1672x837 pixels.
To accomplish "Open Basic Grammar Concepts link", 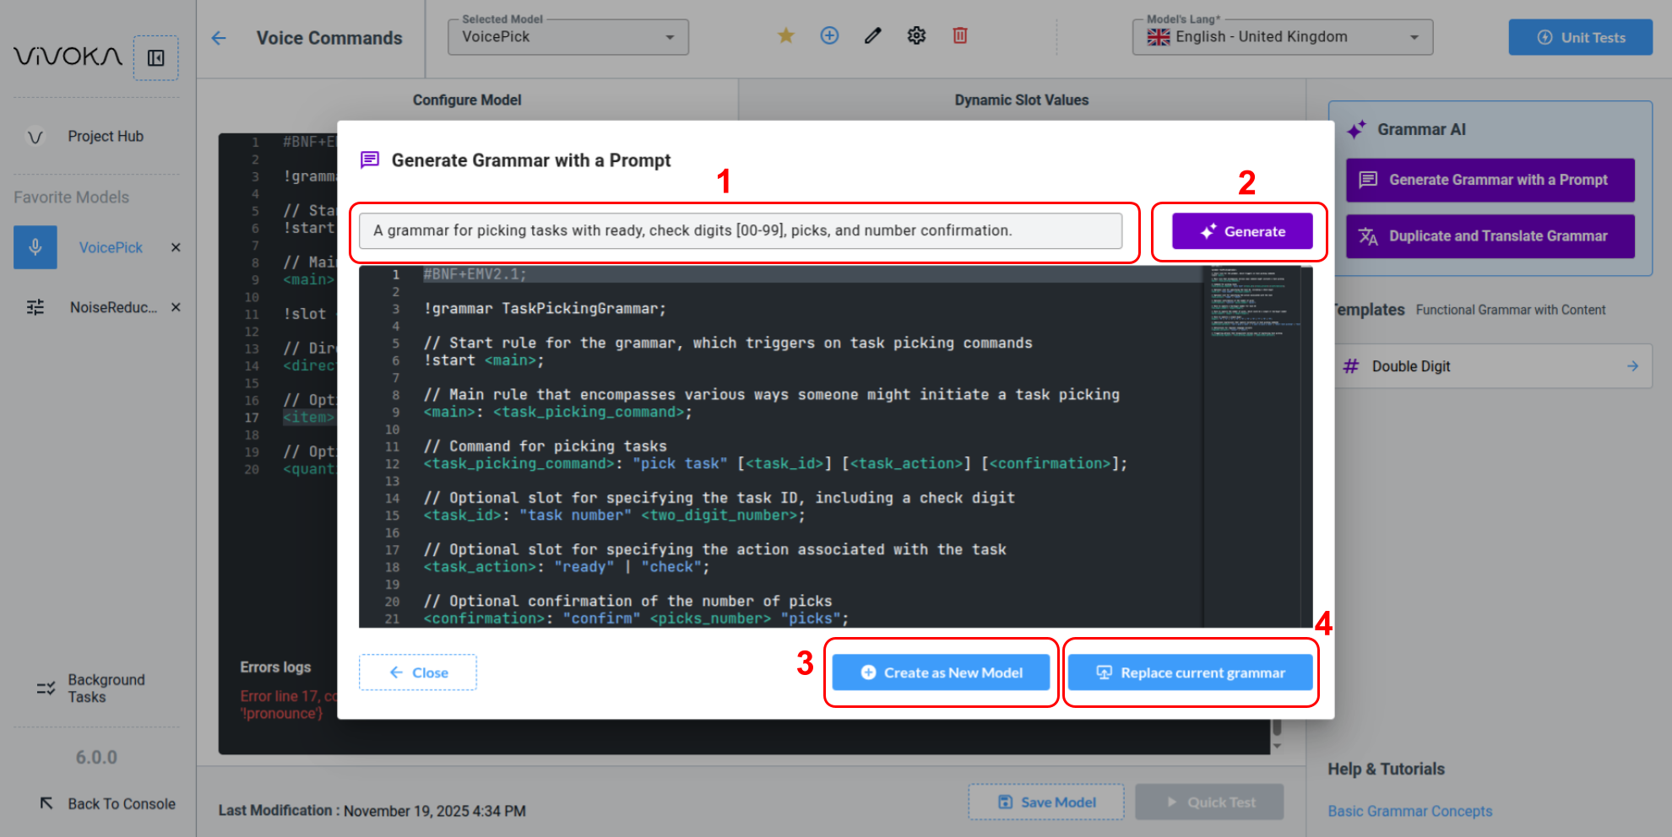I will coord(1409,811).
